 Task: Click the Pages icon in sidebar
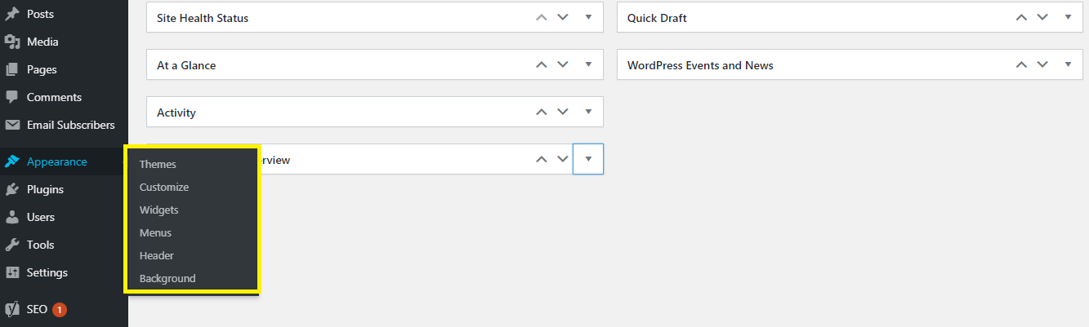[x=12, y=69]
